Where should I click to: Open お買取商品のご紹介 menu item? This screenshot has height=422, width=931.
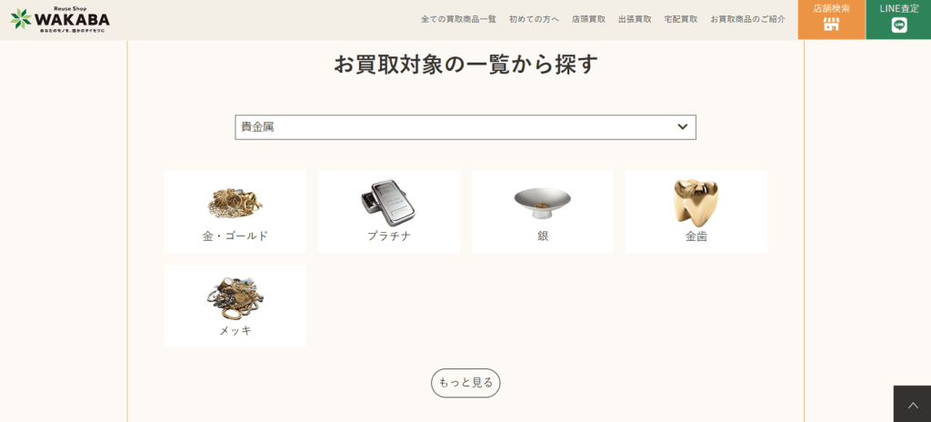coord(748,19)
